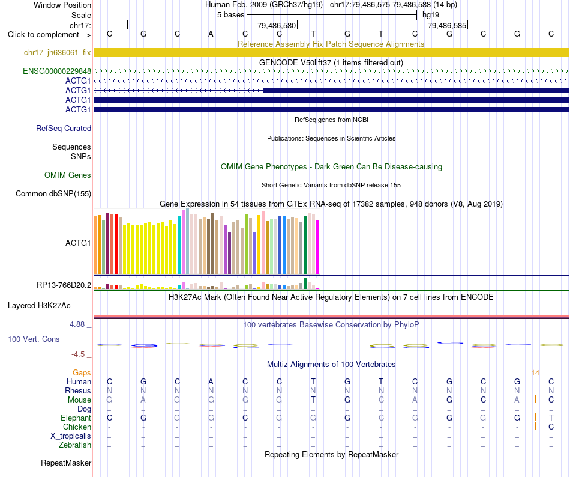Click the -4.5 PhyloP lower scale value
The width and height of the screenshot is (570, 477).
point(78,354)
